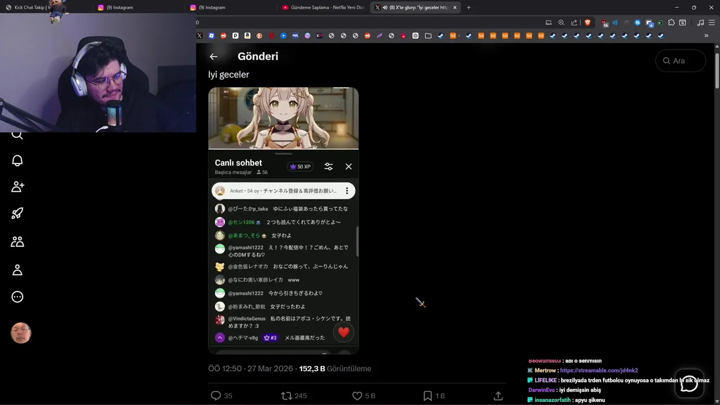Image resolution: width=720 pixels, height=405 pixels.
Task: Click the Ara search field
Action: point(681,61)
